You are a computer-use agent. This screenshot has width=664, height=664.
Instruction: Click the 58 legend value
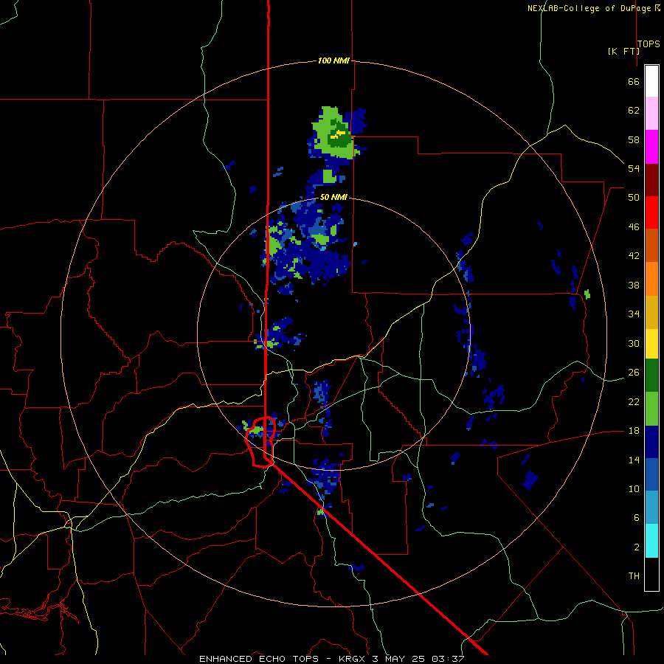click(634, 139)
